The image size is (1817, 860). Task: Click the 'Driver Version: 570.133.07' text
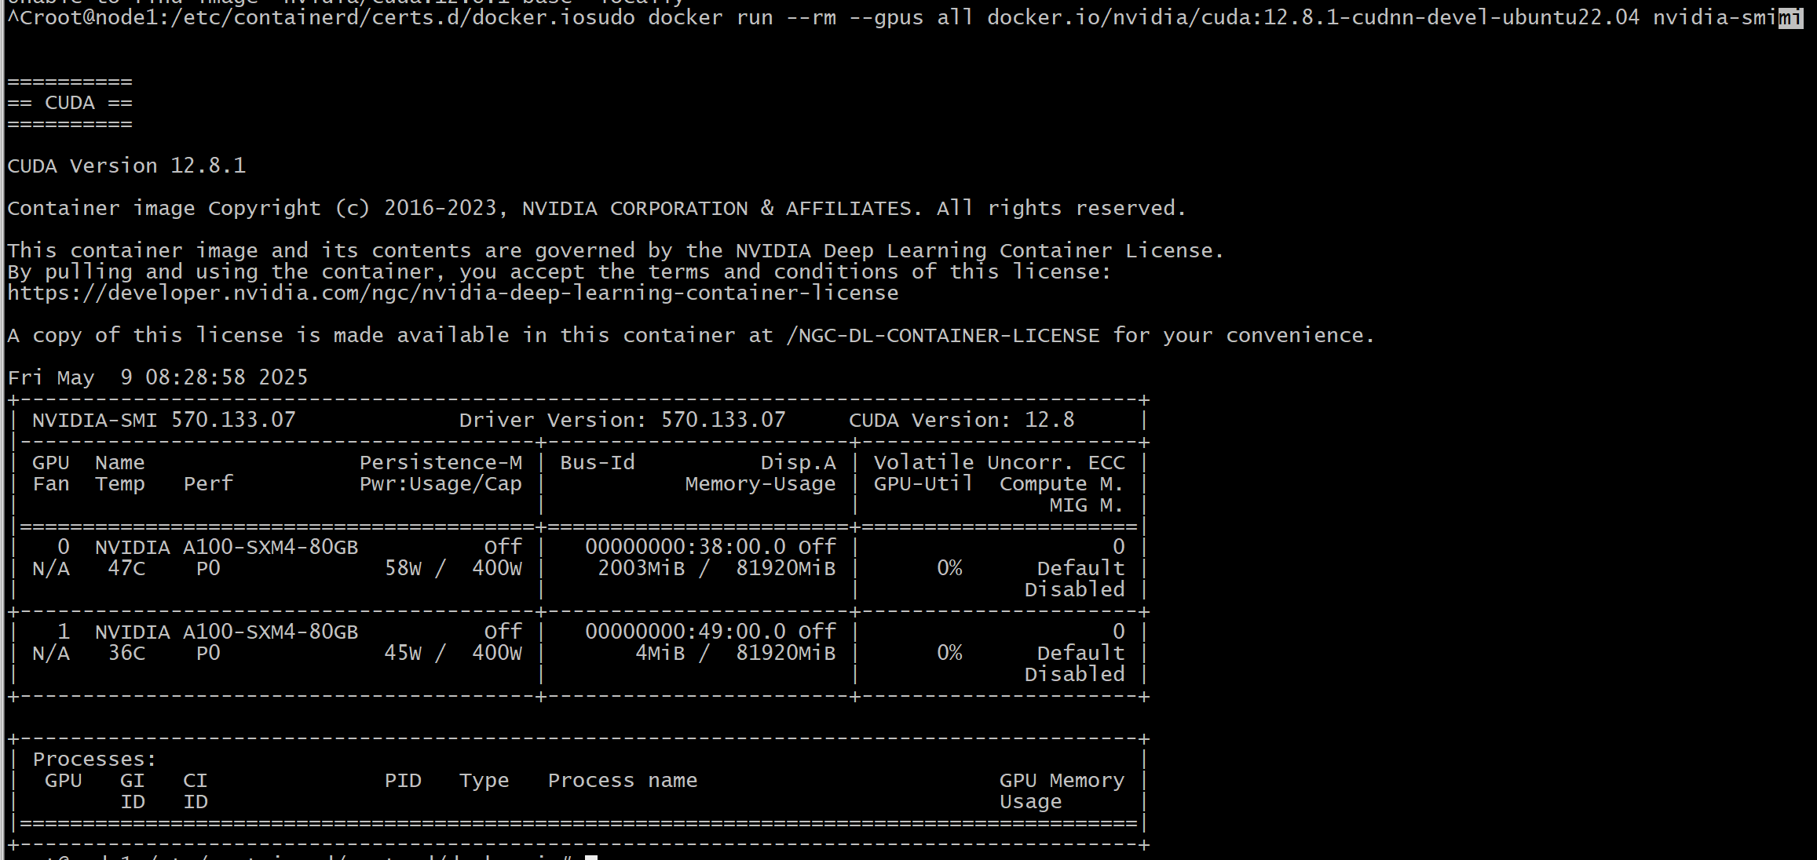pyautogui.click(x=622, y=421)
